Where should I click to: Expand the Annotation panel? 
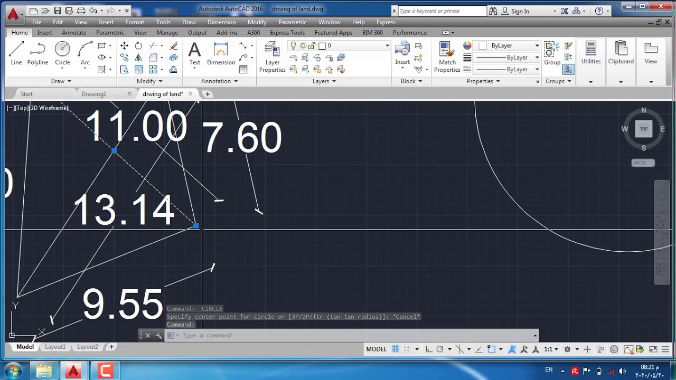219,81
